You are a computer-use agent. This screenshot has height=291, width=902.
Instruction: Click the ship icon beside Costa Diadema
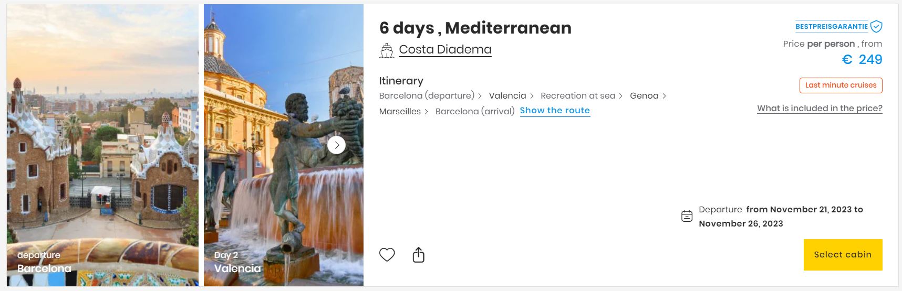[x=387, y=50]
